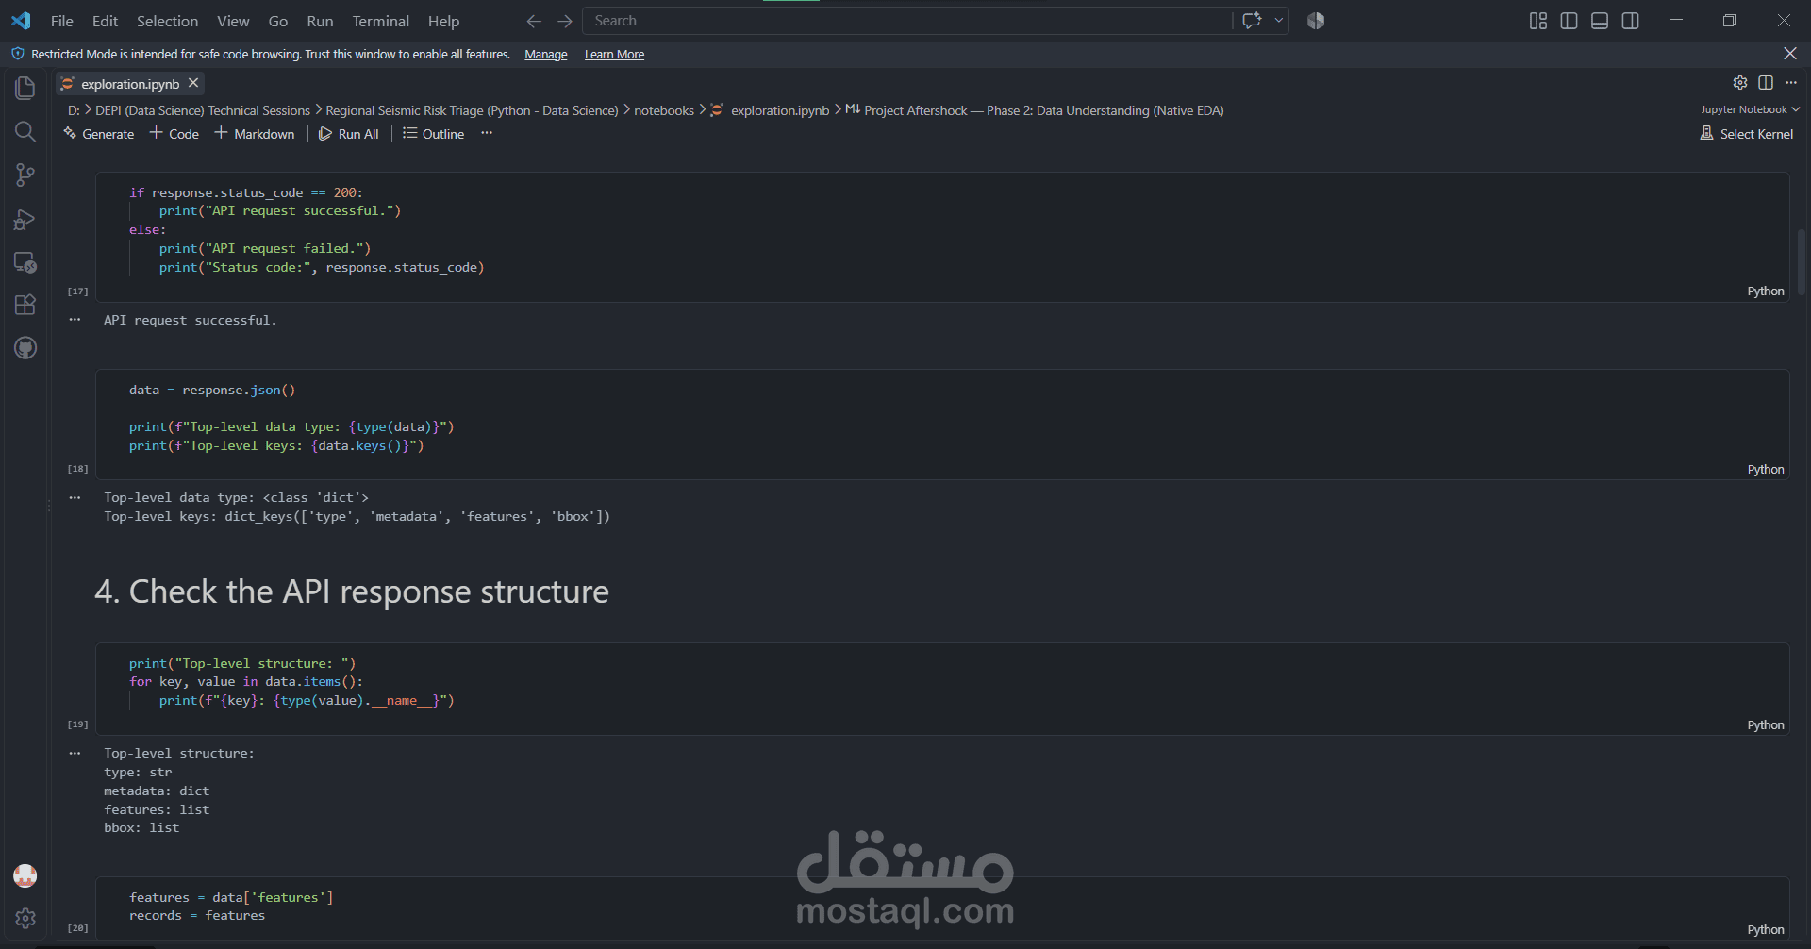
Task: Go forward in navigation history
Action: [x=564, y=21]
